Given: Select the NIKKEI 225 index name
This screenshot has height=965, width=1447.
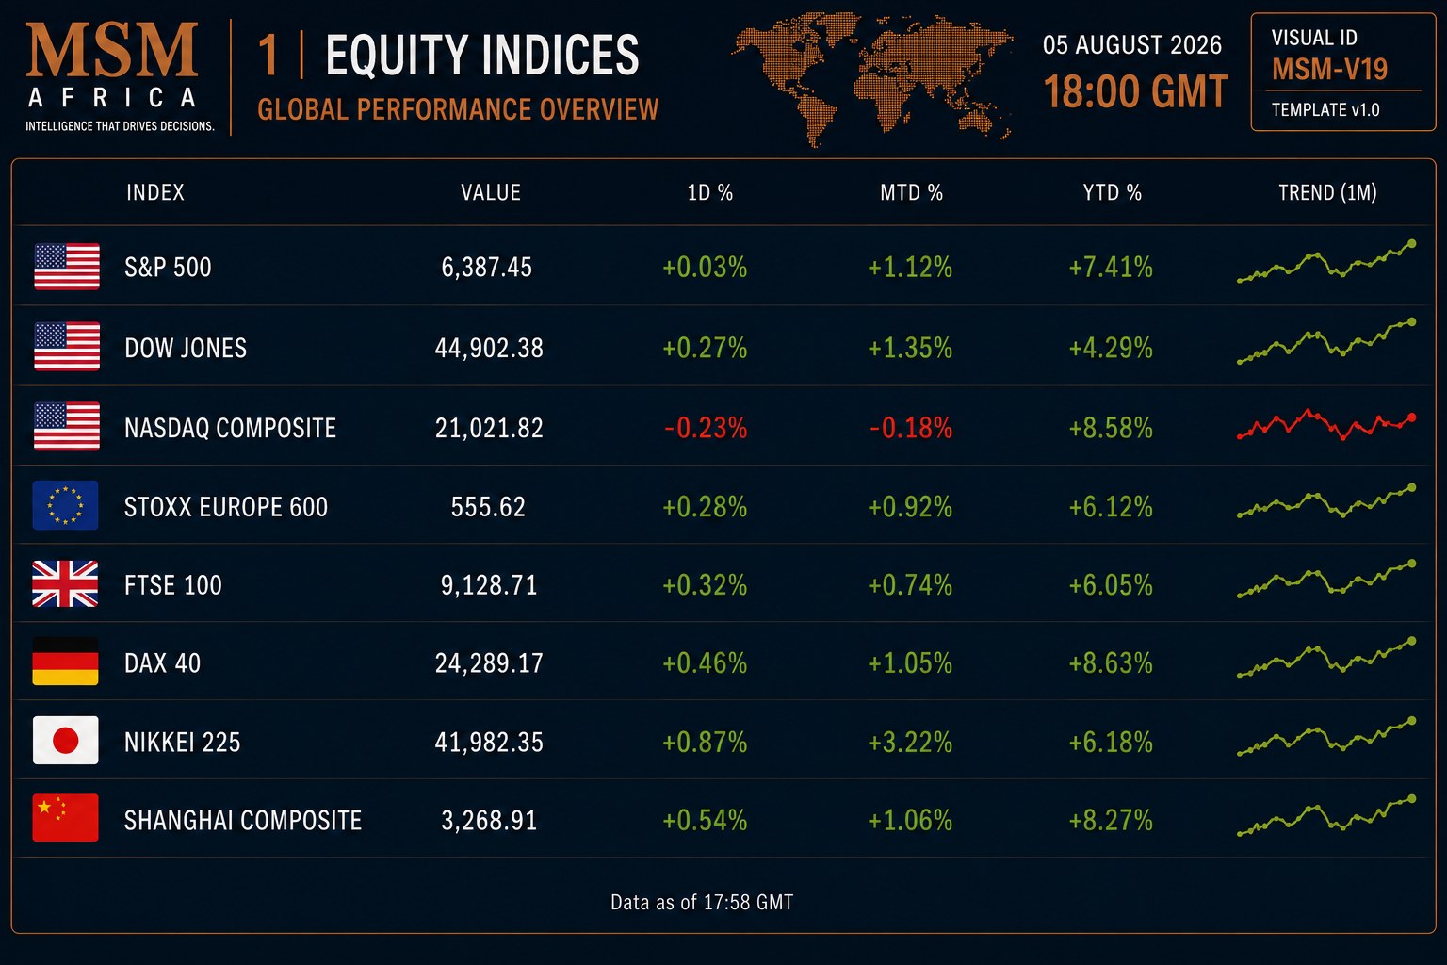Looking at the screenshot, I should (183, 743).
